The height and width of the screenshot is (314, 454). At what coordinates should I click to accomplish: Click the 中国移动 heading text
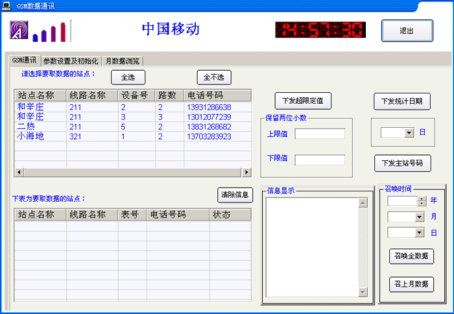click(x=171, y=29)
